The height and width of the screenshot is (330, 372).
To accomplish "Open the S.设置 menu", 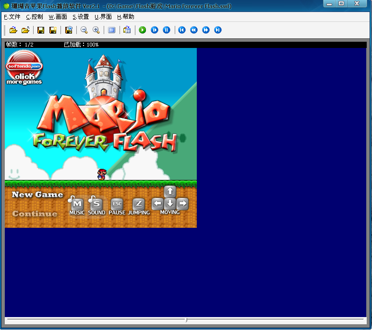I will 81,17.
